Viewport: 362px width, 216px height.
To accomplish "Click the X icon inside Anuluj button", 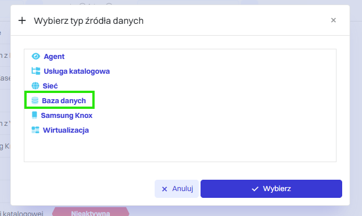I will pyautogui.click(x=164, y=189).
